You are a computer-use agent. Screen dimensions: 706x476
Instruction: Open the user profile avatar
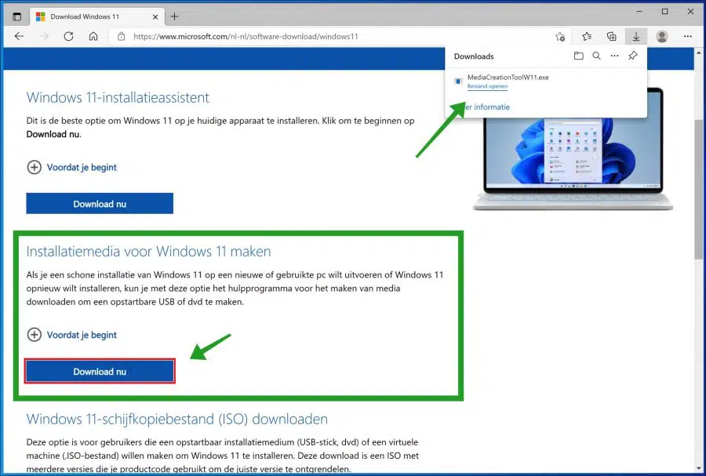pos(662,36)
